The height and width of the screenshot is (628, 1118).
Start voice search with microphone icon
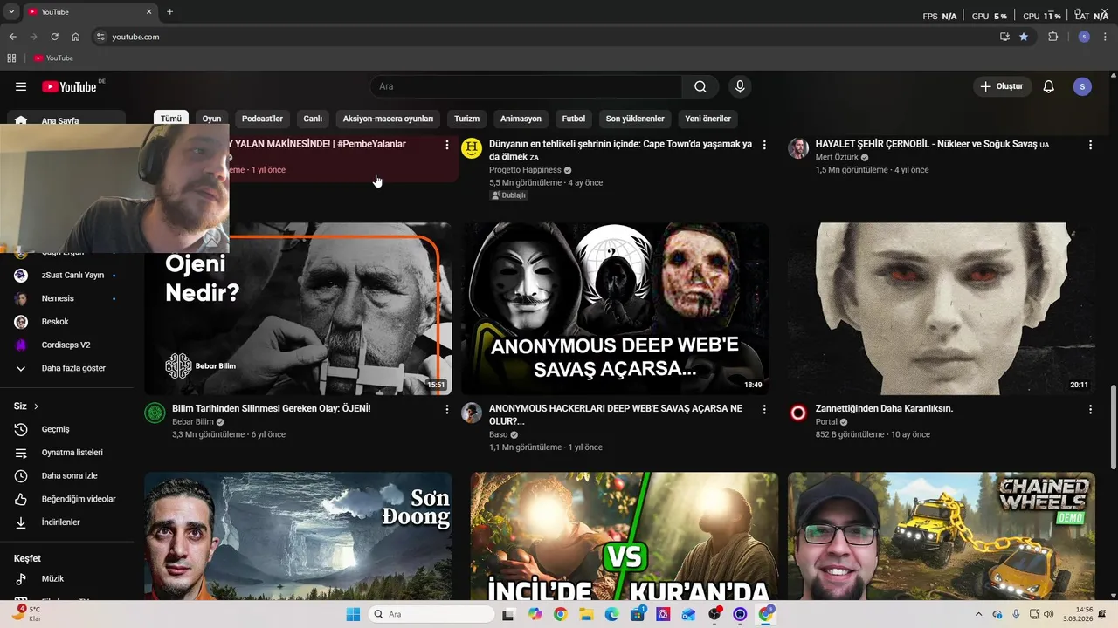[x=740, y=86]
